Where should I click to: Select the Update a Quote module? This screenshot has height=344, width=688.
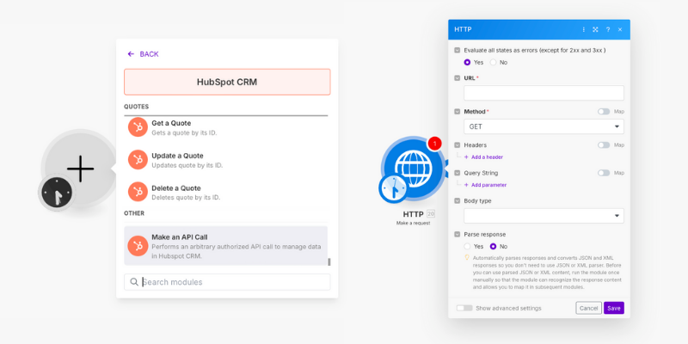pos(225,160)
